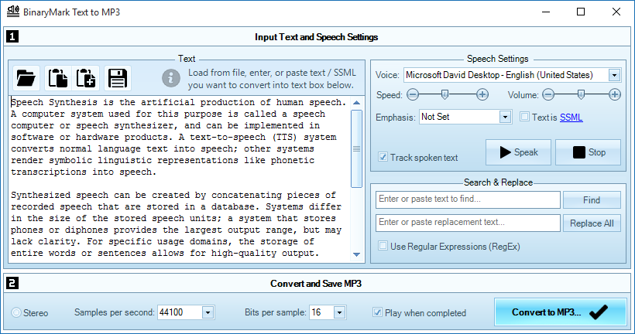
Task: Click the Speak button
Action: pos(518,152)
